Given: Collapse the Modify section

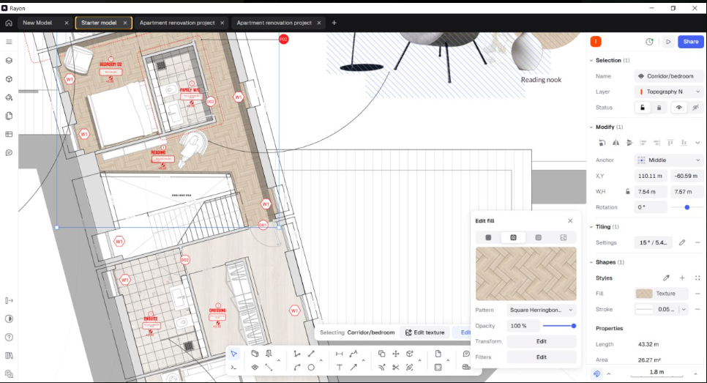Looking at the screenshot, I should (591, 127).
